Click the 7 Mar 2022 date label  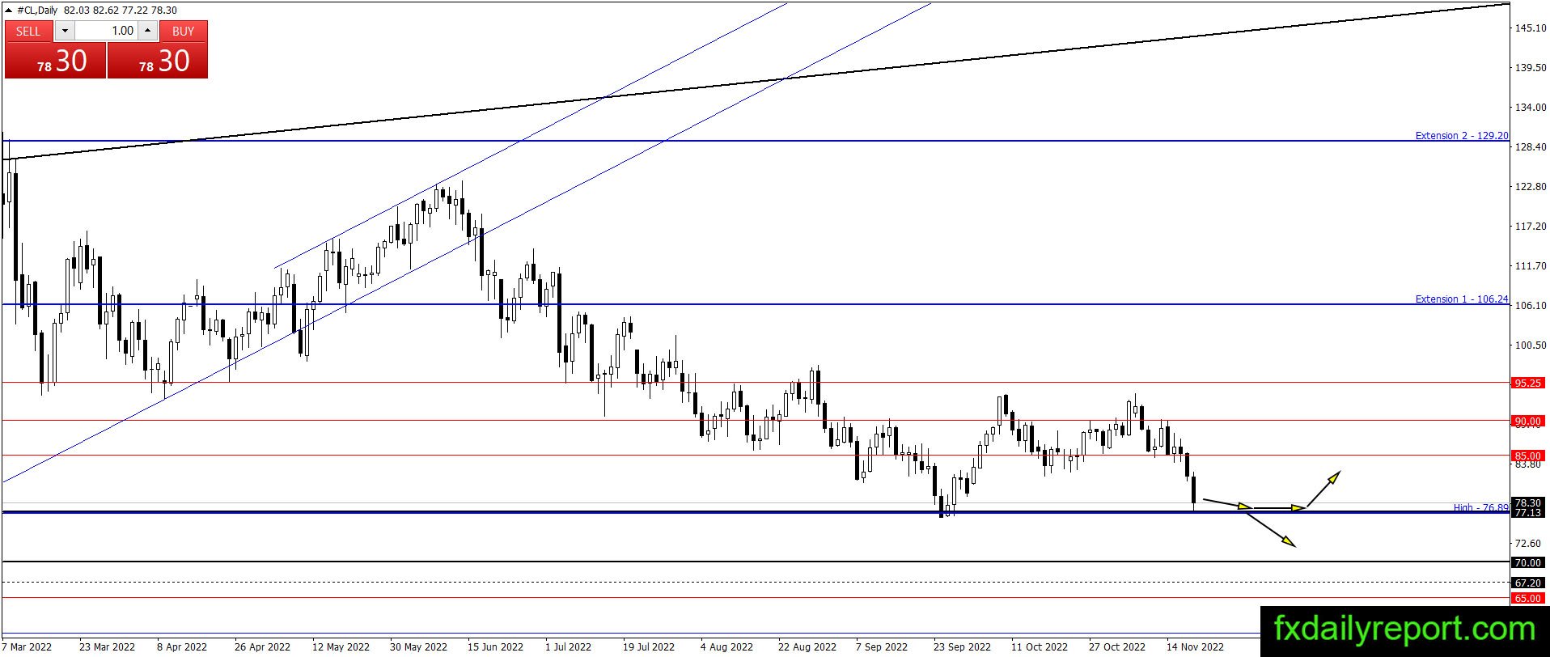(x=28, y=646)
